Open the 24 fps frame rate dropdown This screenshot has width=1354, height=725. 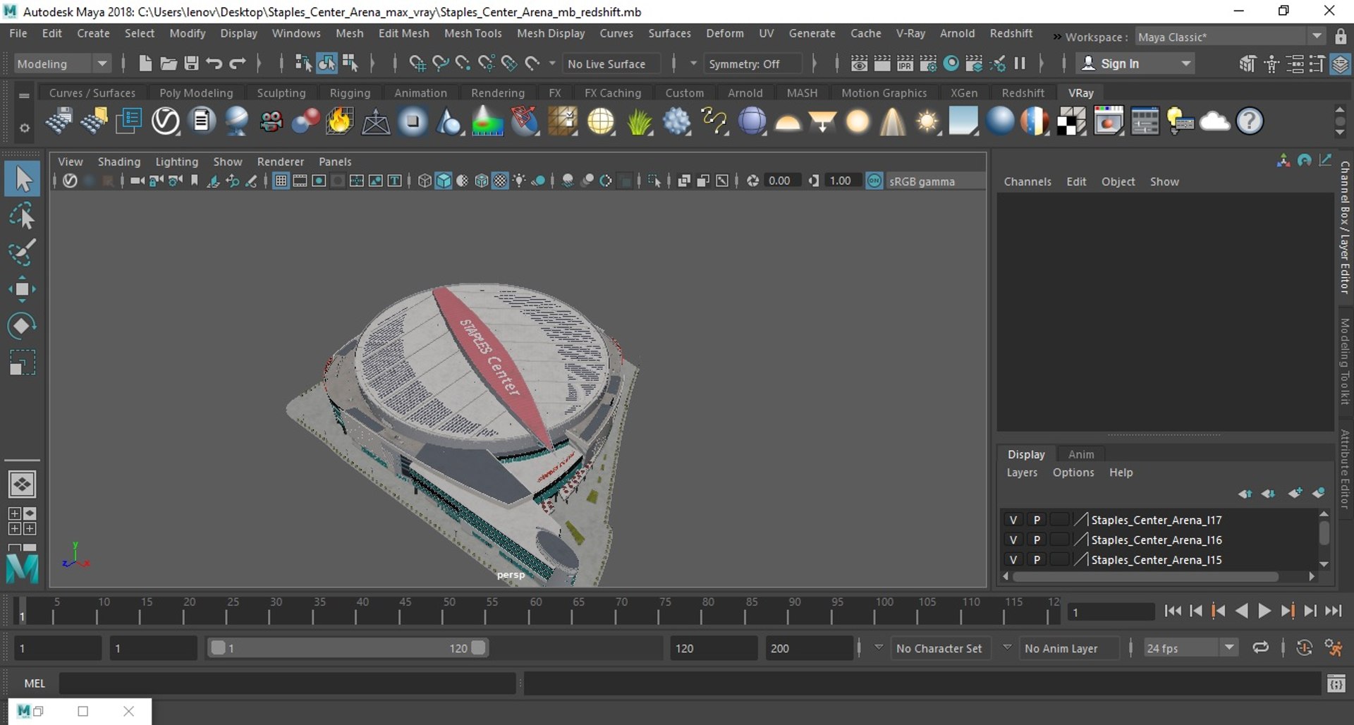tap(1191, 648)
